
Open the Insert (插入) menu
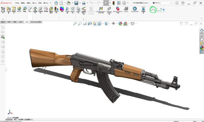pyautogui.click(x=34, y=3)
